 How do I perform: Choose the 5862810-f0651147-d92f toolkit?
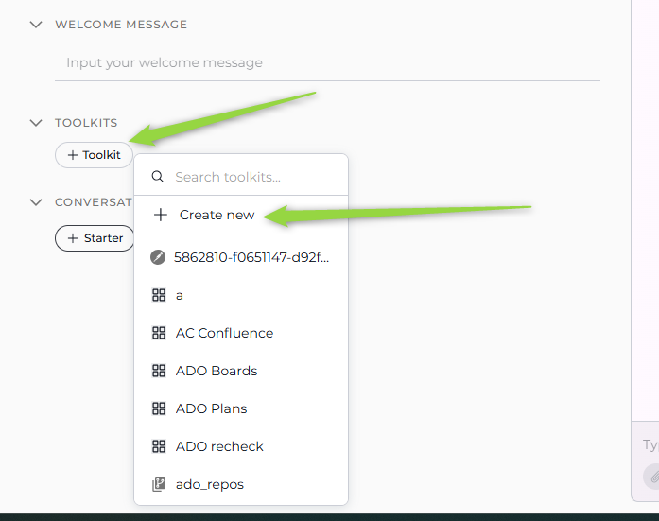tap(241, 257)
